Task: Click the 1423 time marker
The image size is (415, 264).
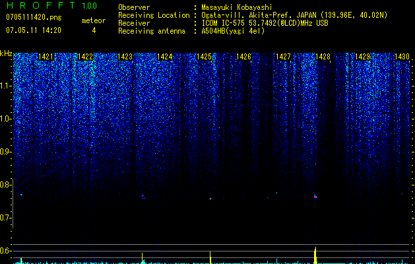Action: tap(125, 57)
